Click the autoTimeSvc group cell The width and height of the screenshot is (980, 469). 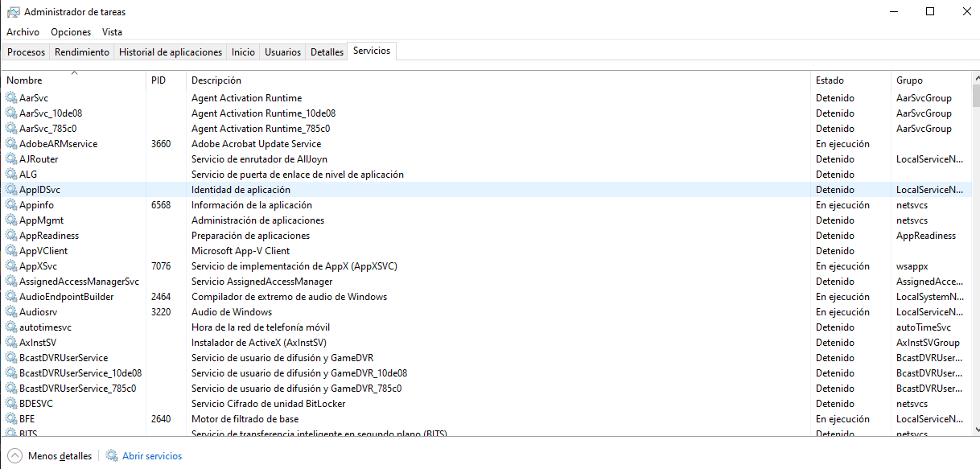tap(924, 327)
